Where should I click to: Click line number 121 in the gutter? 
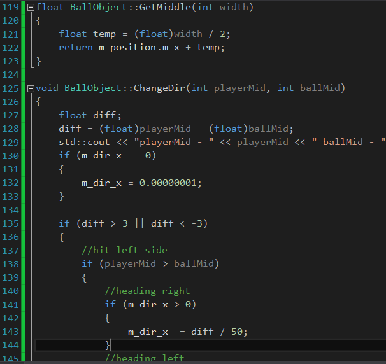pos(11,34)
